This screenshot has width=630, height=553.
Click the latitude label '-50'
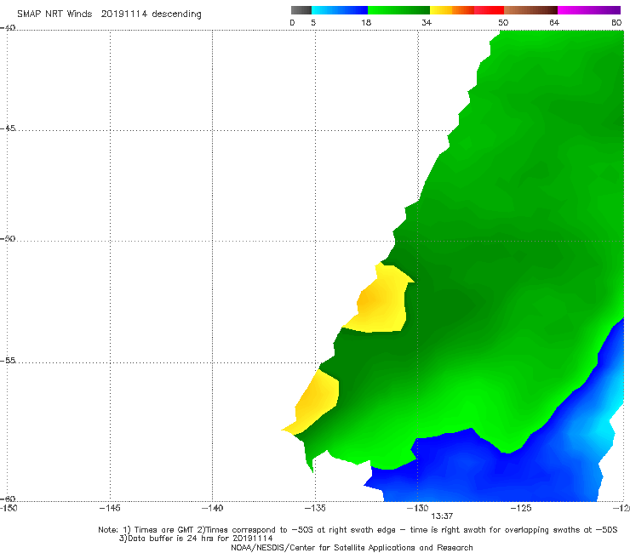pyautogui.click(x=8, y=238)
